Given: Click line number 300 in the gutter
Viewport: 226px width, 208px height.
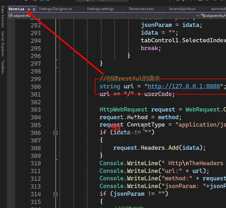Looking at the screenshot, I should pyautogui.click(x=36, y=87).
